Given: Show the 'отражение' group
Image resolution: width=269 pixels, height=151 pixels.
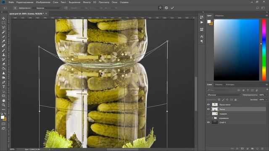Looking at the screenshot, I should pyautogui.click(x=208, y=118).
